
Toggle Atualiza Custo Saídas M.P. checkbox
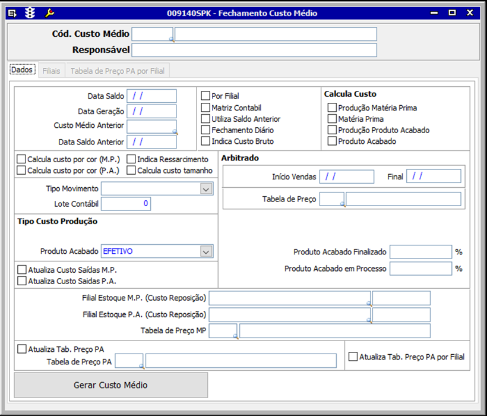point(22,270)
